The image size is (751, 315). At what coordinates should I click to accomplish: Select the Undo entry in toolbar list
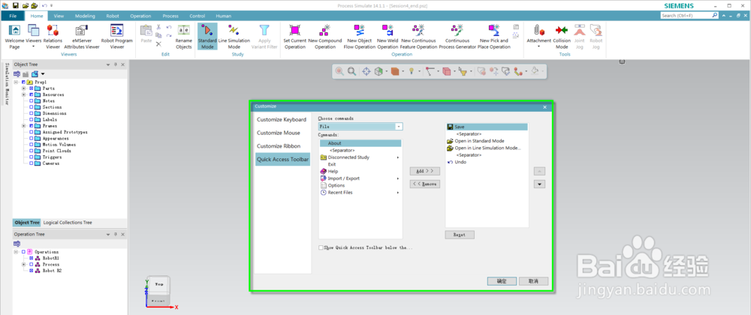tap(487, 162)
